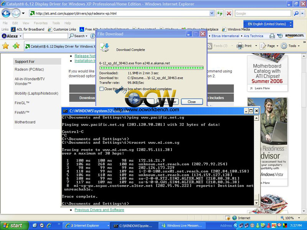Open the Alexa logo menu
Image resolution: width=307 pixels, height=230 pixels.
[x=12, y=36]
